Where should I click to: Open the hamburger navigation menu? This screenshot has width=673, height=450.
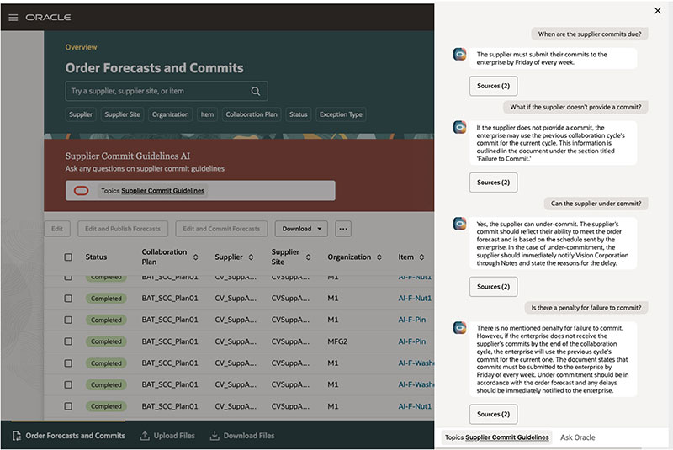[13, 17]
